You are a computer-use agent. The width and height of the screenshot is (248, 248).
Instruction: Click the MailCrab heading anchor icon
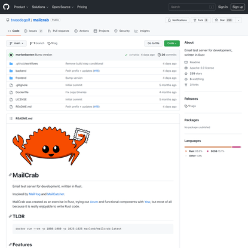[10, 175]
